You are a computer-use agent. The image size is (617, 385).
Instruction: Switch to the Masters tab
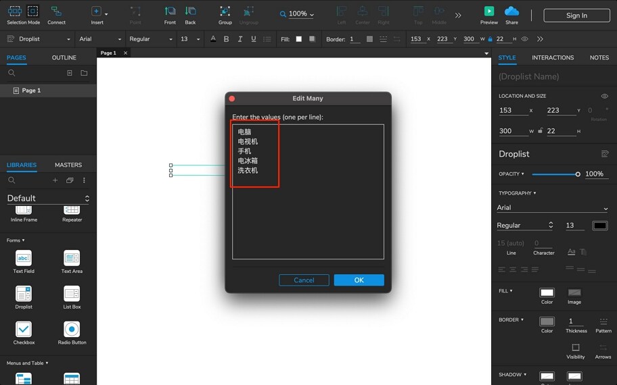click(x=68, y=165)
